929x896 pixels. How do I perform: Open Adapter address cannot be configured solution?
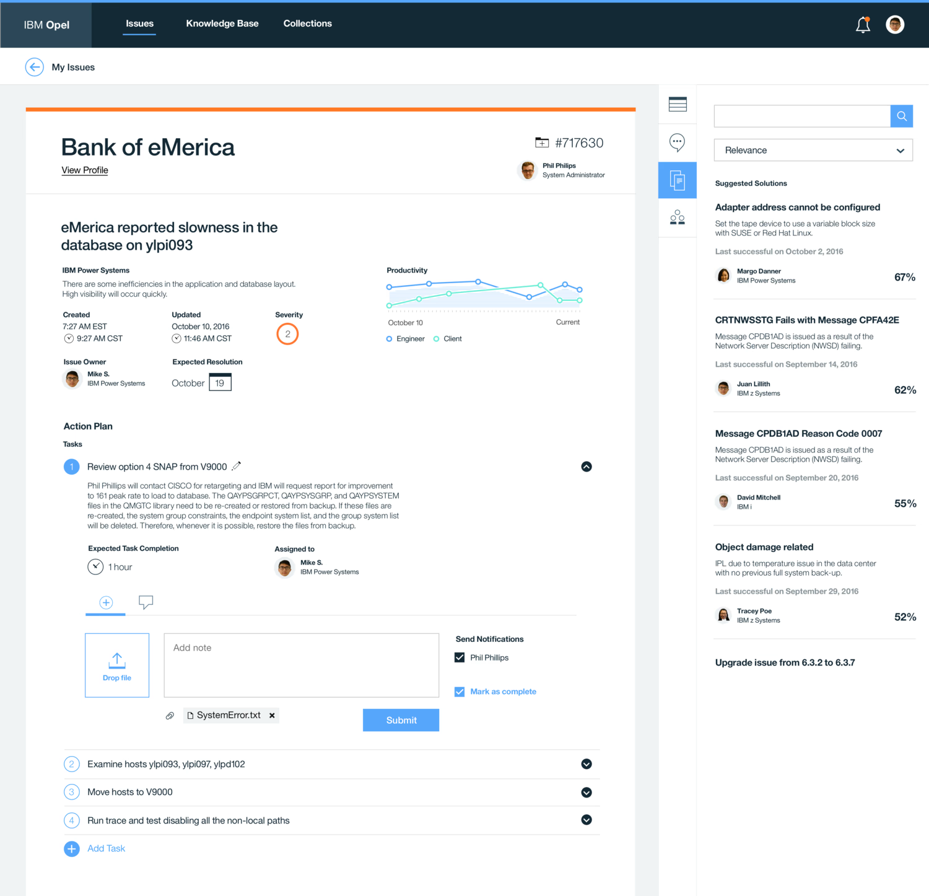click(x=797, y=207)
